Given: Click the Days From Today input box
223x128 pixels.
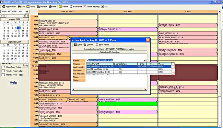Looking at the screenshot, I should click(x=3, y=67).
